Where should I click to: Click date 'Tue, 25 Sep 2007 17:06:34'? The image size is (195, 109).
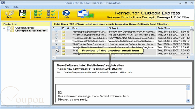tap(173, 54)
